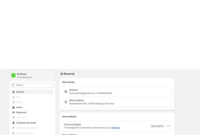Image resolution: width=200 pixels, height=135 pixels.
Task: Go to Shipping and delivery settings
Action: [x=32, y=128]
